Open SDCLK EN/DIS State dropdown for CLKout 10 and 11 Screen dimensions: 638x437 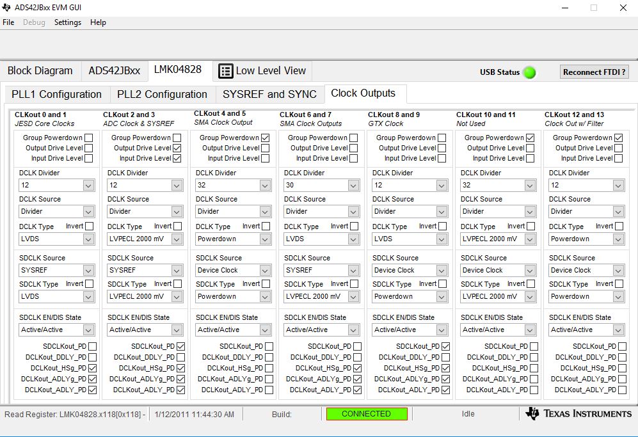[x=530, y=330]
